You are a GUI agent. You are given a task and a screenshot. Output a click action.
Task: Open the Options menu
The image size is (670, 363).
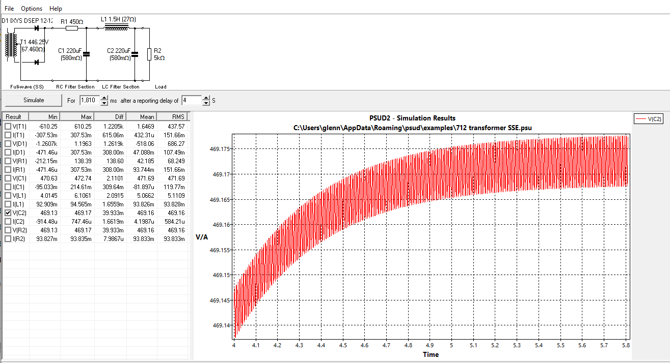32,9
